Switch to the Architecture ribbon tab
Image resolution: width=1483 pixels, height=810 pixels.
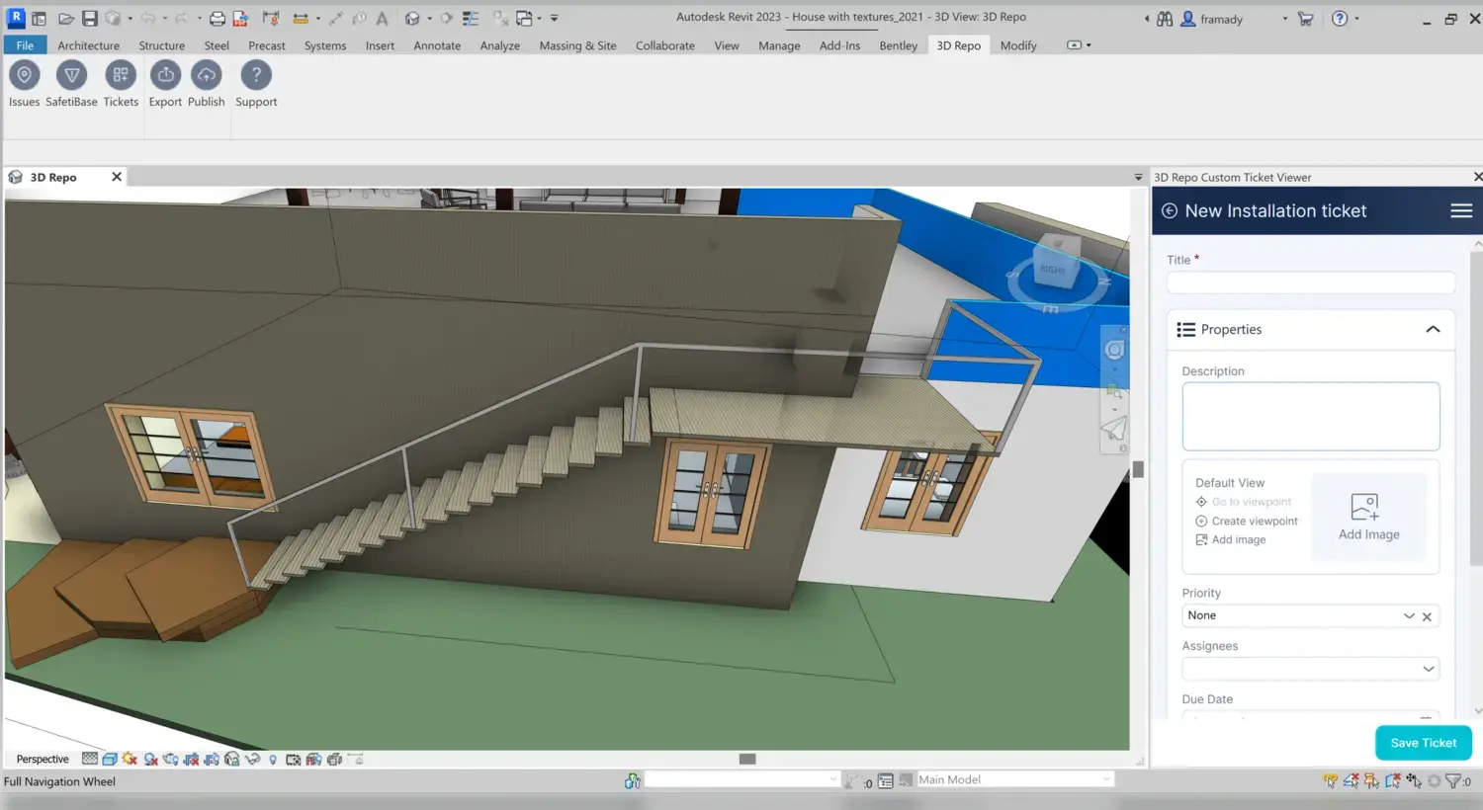pyautogui.click(x=88, y=45)
